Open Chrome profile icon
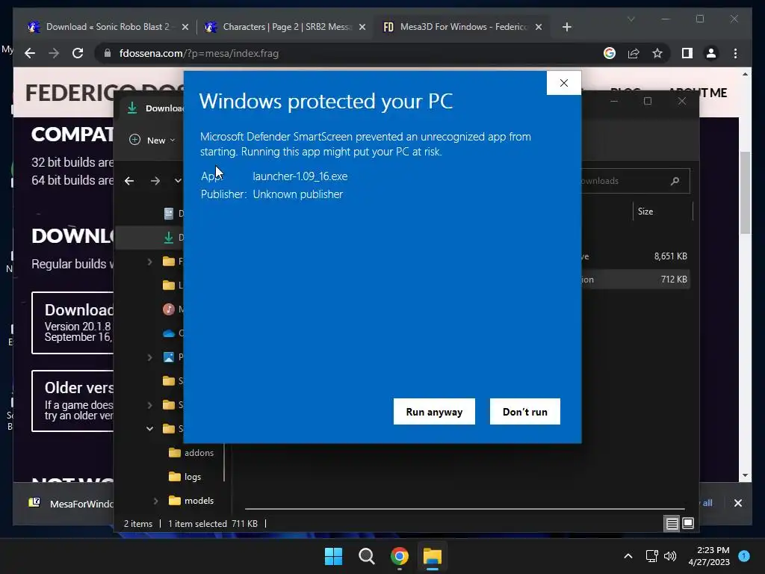Viewport: 765px width, 574px height. 711,53
